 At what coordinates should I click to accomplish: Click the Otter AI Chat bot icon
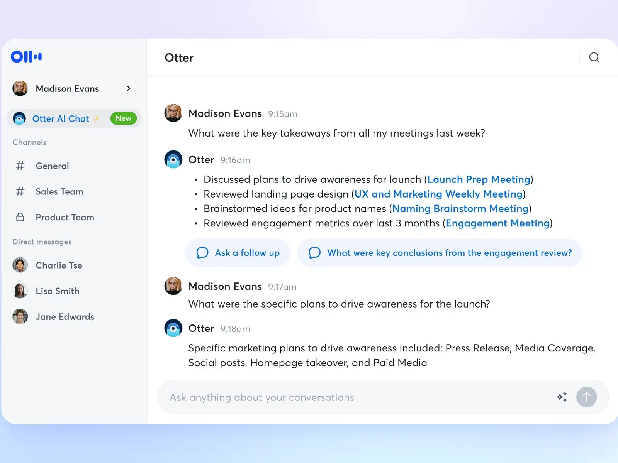click(19, 118)
